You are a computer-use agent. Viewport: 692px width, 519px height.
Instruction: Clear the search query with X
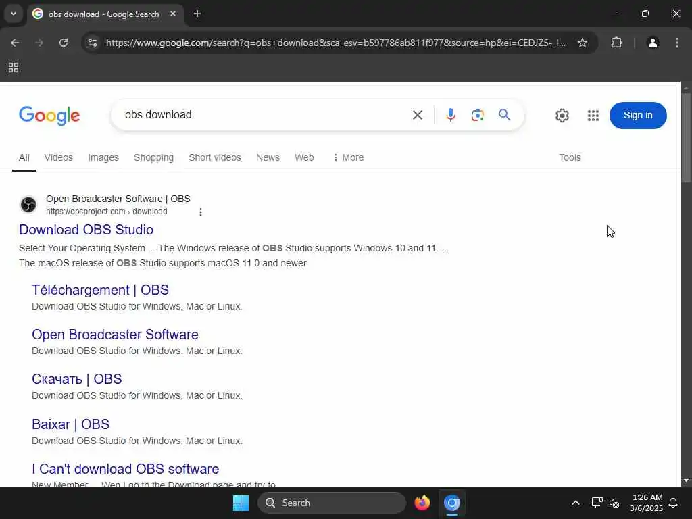coord(418,115)
